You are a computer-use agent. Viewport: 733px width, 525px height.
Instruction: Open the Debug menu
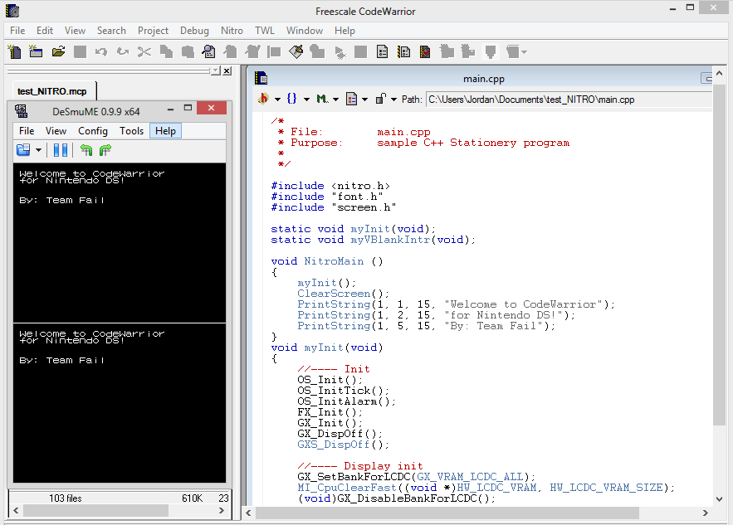tap(194, 31)
